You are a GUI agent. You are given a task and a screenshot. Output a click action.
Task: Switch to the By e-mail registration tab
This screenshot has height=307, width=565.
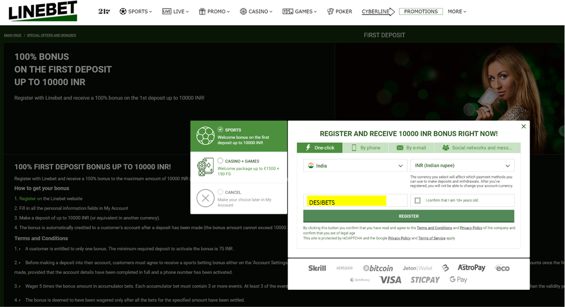[x=412, y=147]
